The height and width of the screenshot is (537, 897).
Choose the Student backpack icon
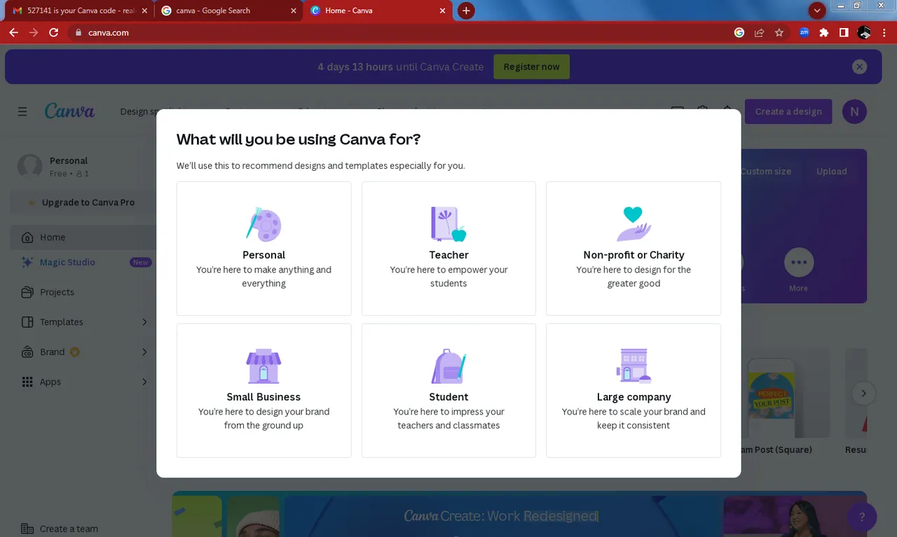pyautogui.click(x=448, y=365)
